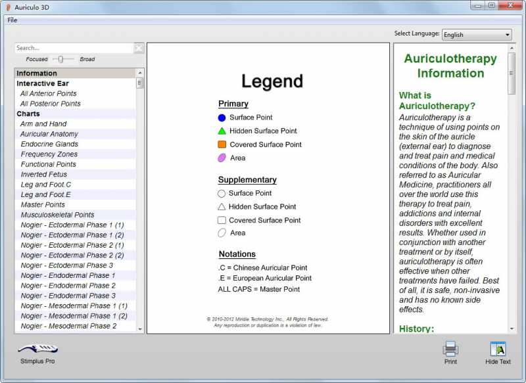This screenshot has width=526, height=383.
Task: Click the green Hidden Surface Point triangle
Action: 222,131
